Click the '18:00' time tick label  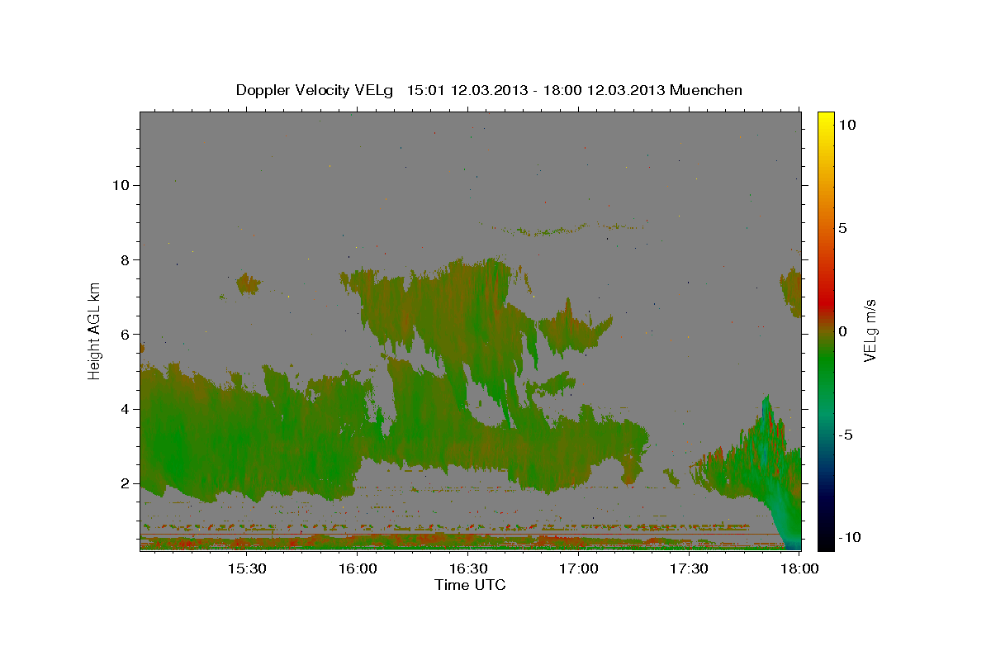pos(799,568)
